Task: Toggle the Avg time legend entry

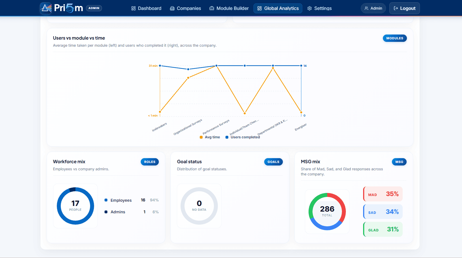Action: (210, 137)
